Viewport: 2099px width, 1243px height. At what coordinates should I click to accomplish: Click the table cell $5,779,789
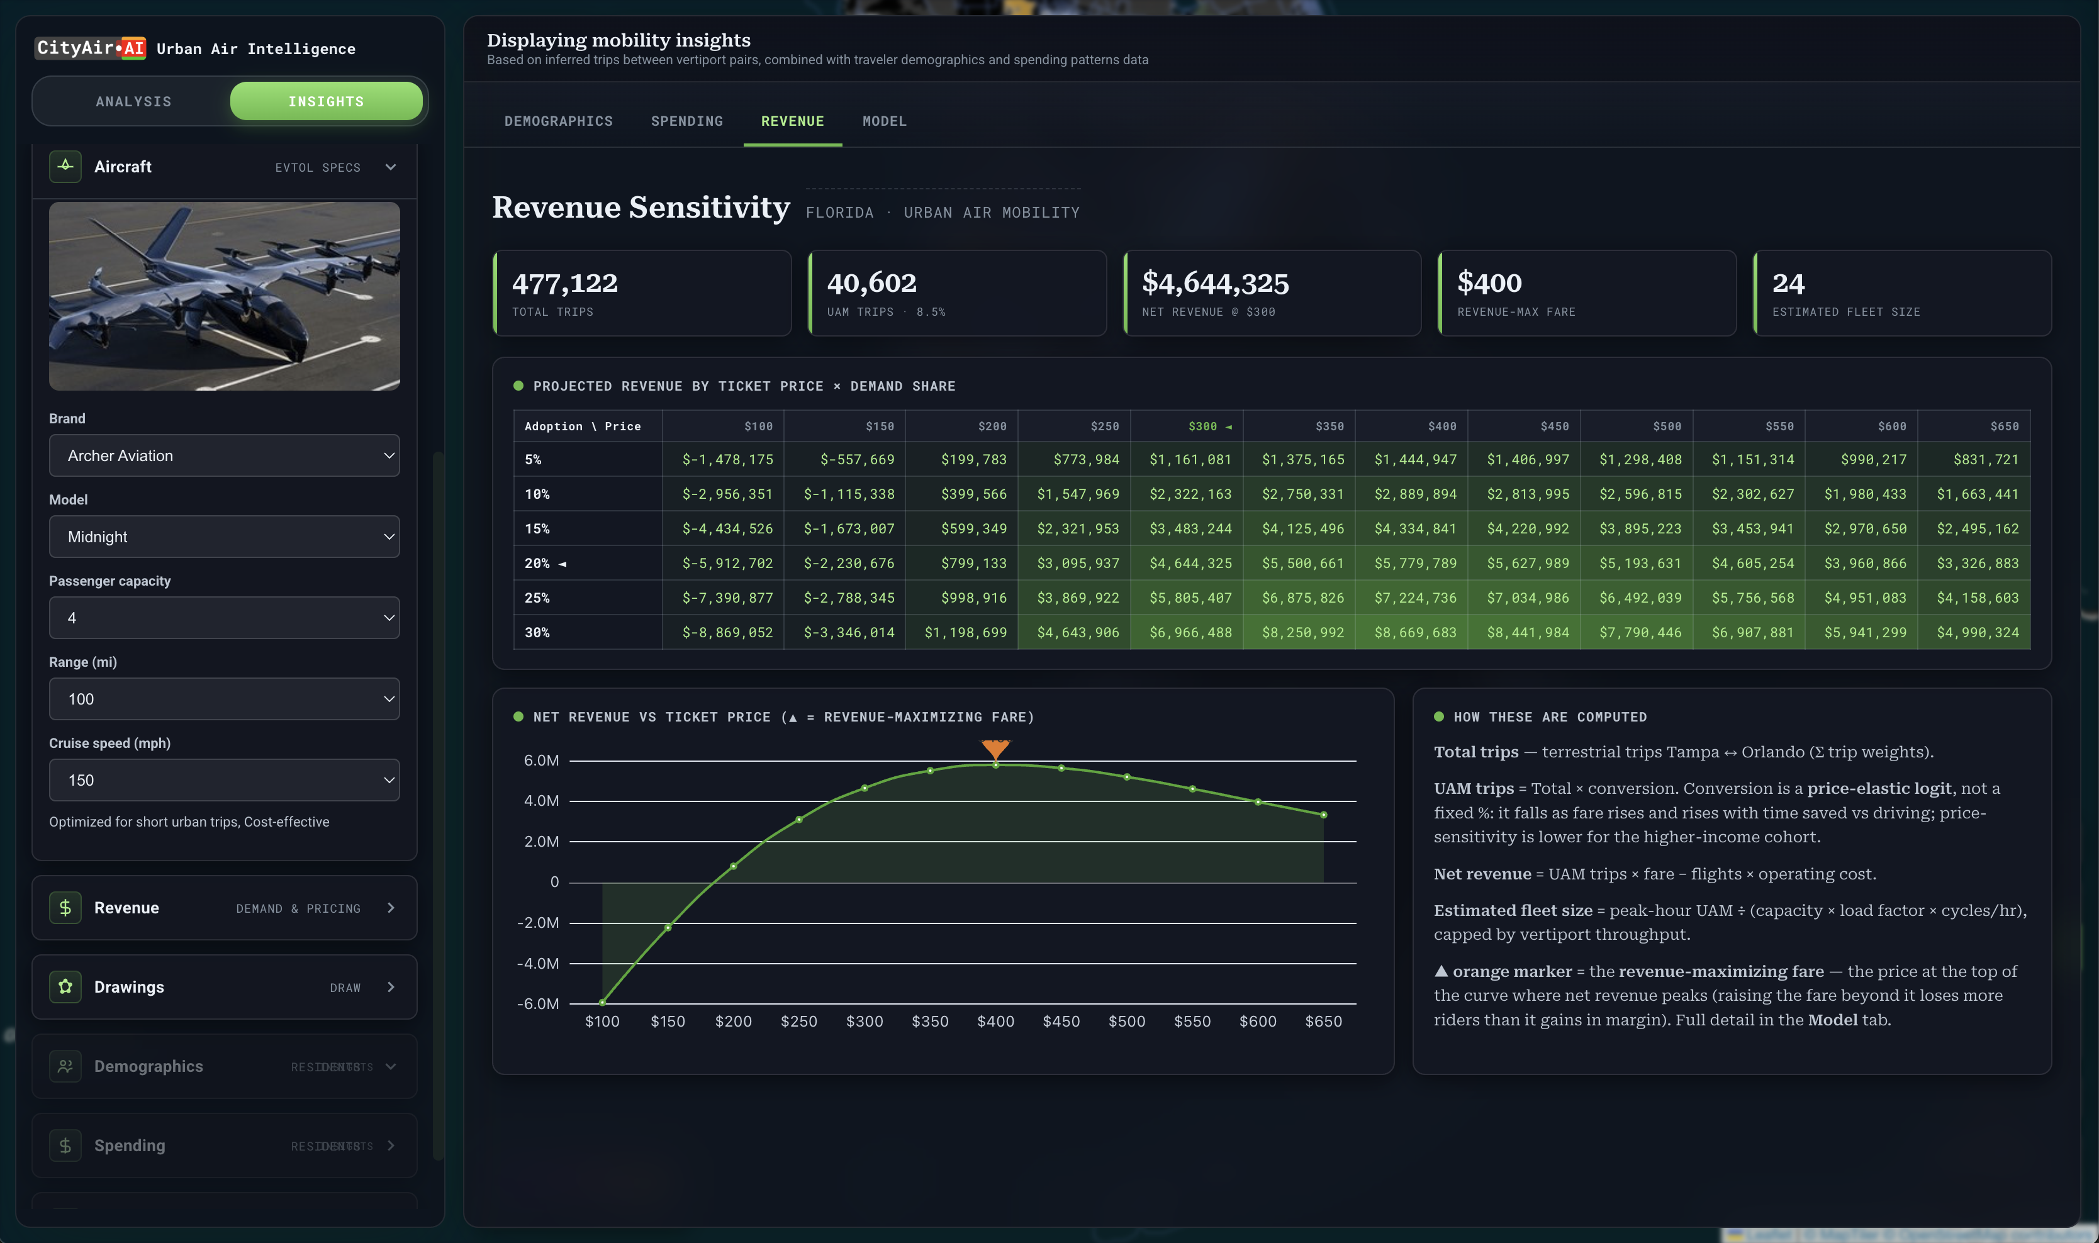[x=1411, y=563]
